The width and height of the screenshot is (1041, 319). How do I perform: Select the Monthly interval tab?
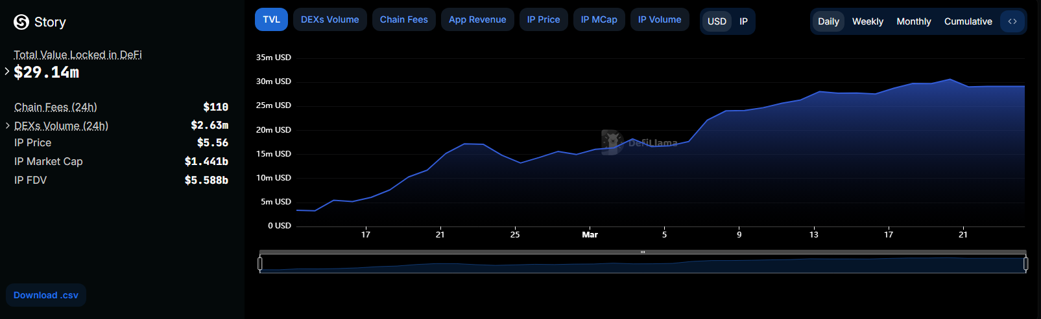point(914,21)
